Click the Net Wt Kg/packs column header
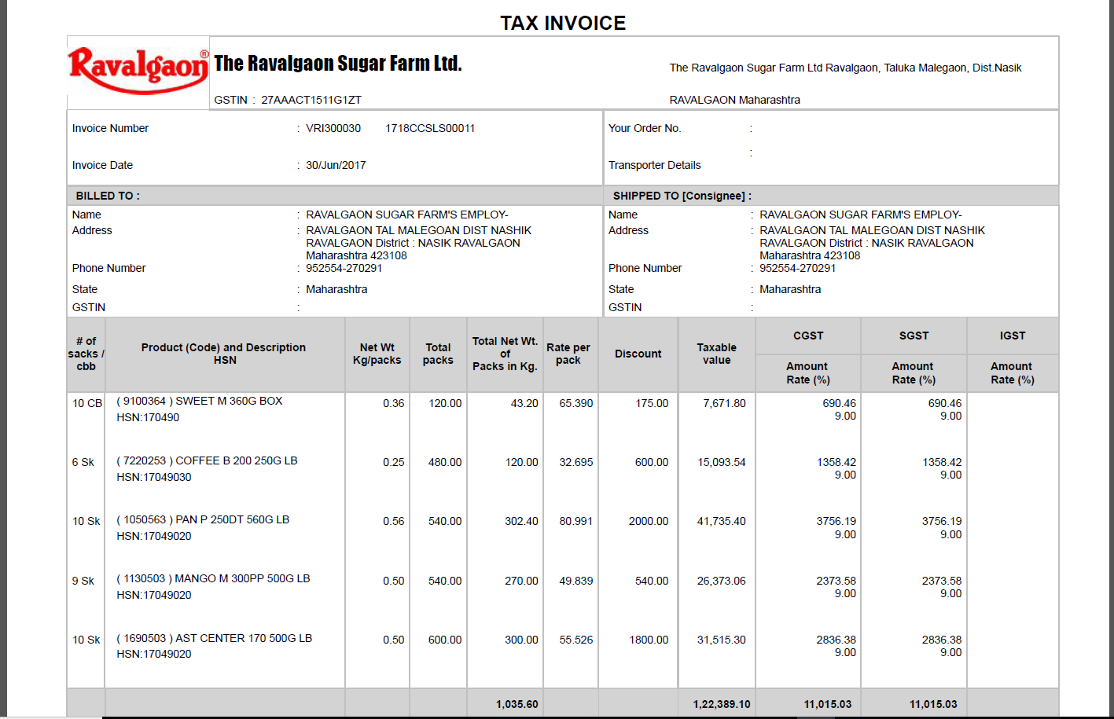Viewport: 1114px width, 719px height. pos(377,354)
